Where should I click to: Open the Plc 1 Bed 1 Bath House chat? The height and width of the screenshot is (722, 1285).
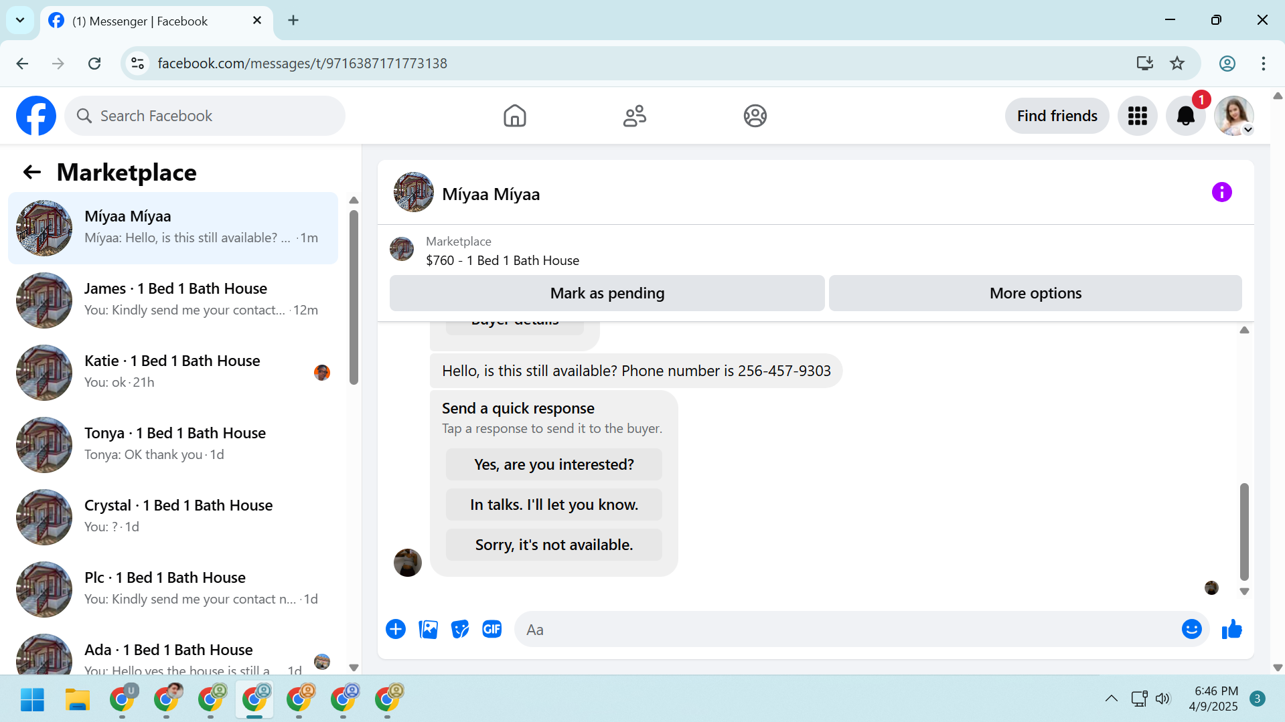click(173, 590)
